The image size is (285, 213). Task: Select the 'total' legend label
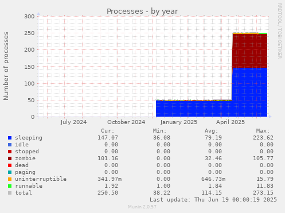(x=24, y=193)
